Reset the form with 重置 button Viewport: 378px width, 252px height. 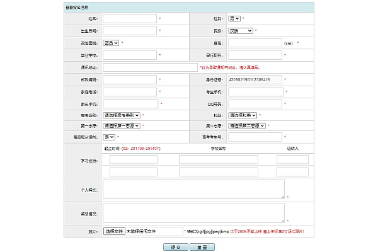point(202,247)
